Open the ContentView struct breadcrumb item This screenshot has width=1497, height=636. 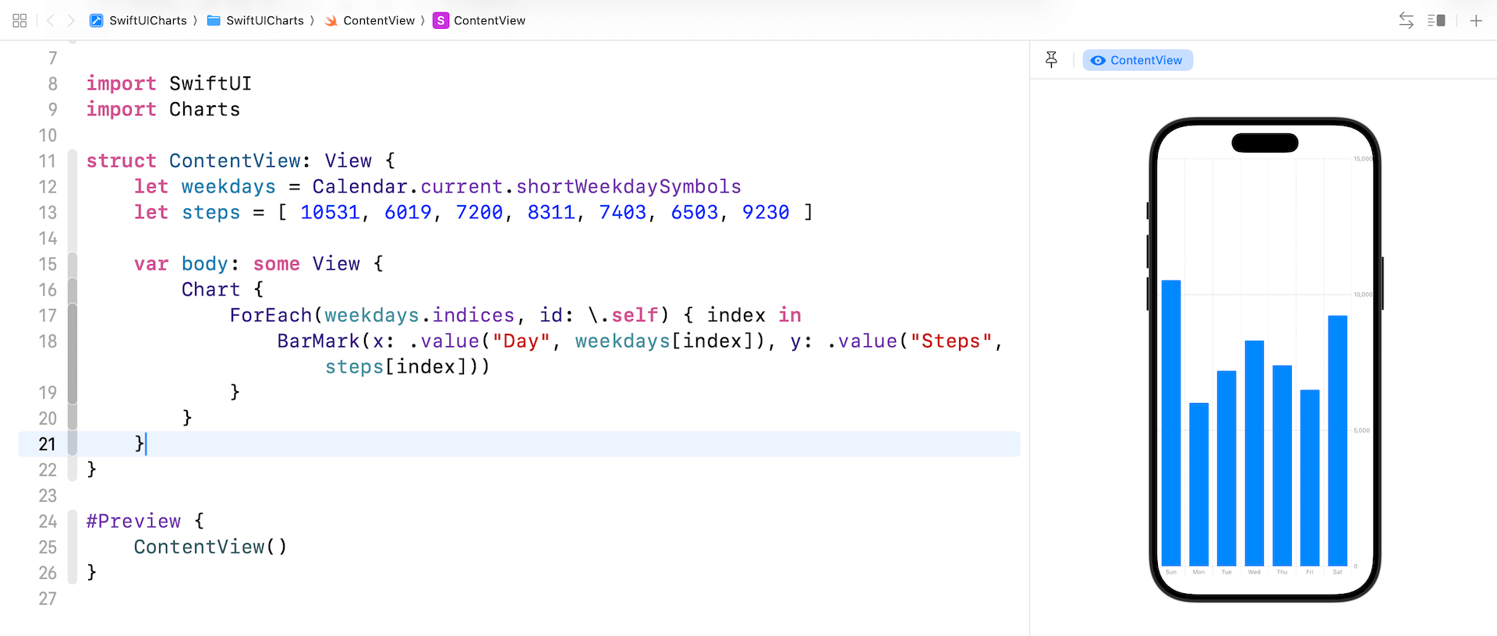click(x=489, y=21)
